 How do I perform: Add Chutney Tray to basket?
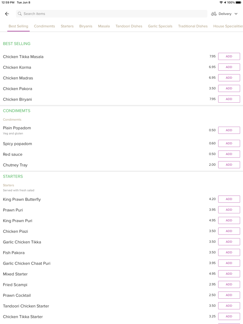[229, 165]
